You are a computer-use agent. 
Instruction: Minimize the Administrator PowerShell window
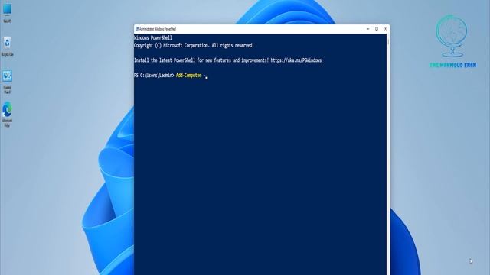click(x=367, y=29)
